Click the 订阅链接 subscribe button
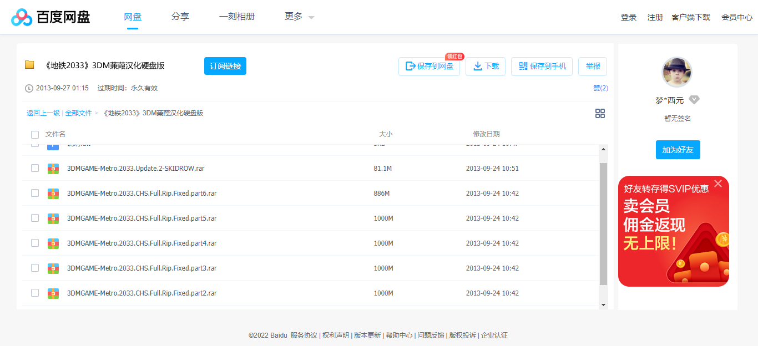The image size is (758, 346). pos(225,65)
